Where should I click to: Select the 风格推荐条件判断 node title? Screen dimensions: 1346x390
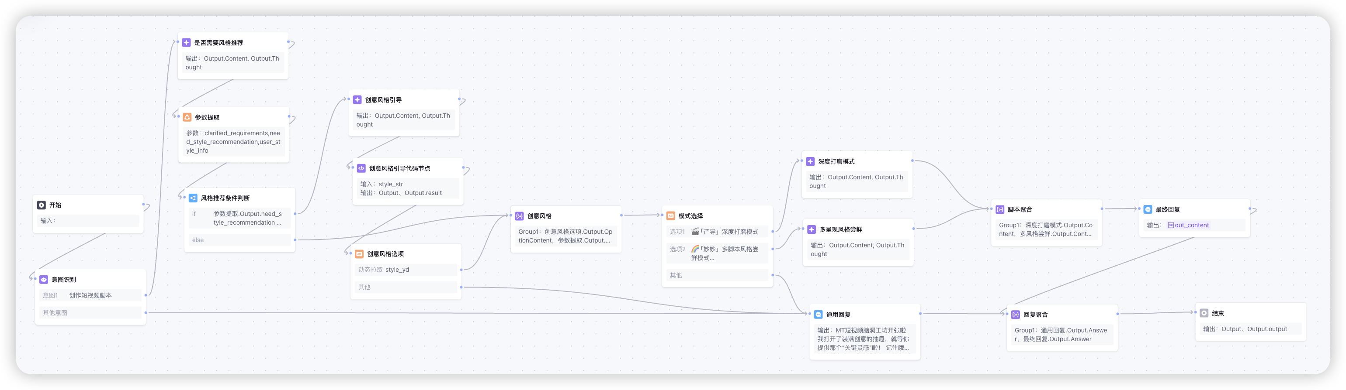point(225,198)
